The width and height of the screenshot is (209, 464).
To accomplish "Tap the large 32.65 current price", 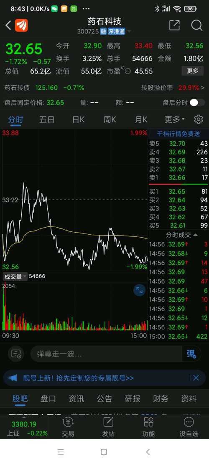I will click(x=24, y=49).
